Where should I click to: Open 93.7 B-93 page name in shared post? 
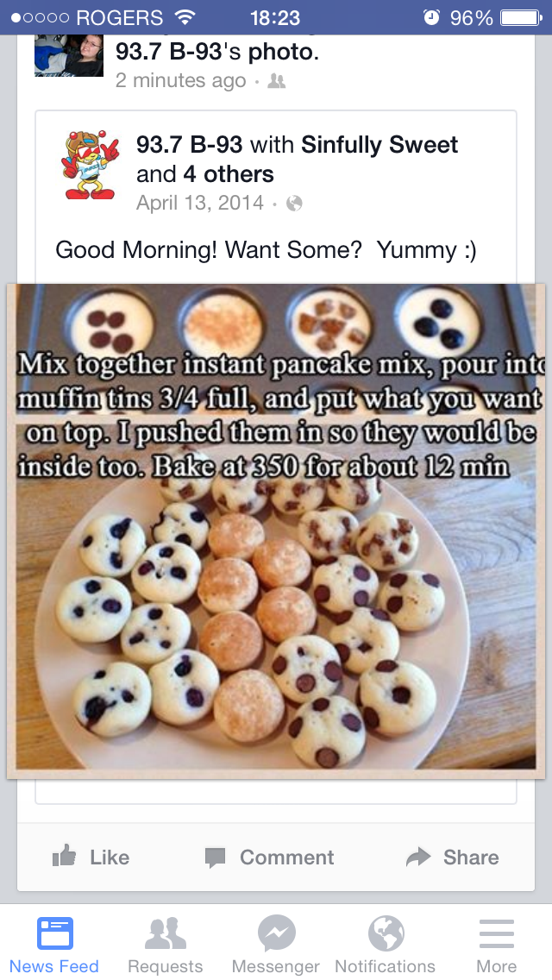[190, 144]
